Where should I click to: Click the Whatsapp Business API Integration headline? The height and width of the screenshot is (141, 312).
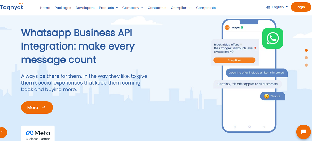(78, 46)
